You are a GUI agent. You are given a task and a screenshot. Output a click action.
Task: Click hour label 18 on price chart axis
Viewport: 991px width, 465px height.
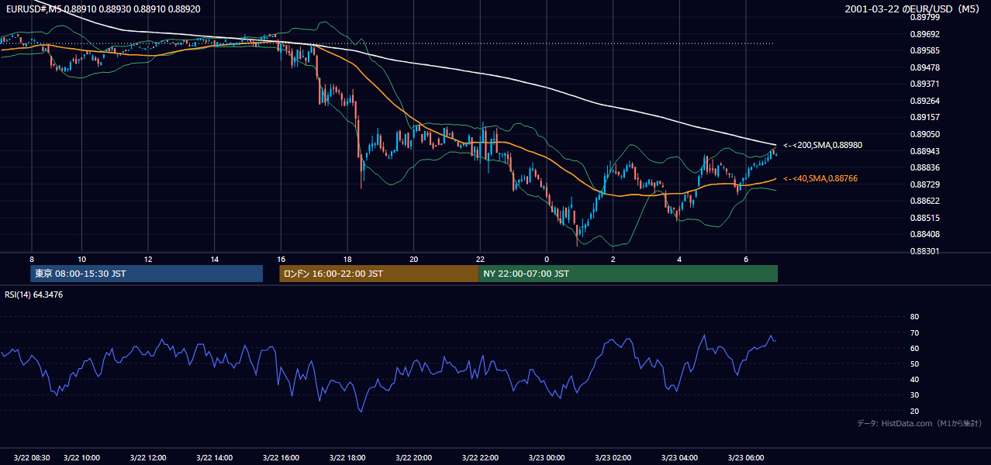tap(347, 259)
